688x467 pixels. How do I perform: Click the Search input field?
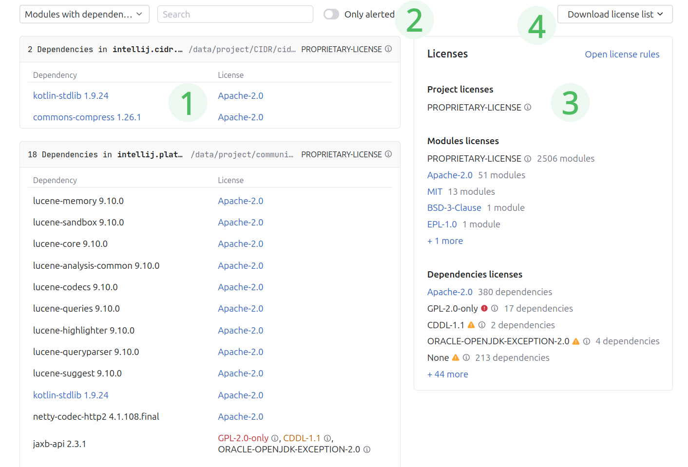[x=235, y=15]
